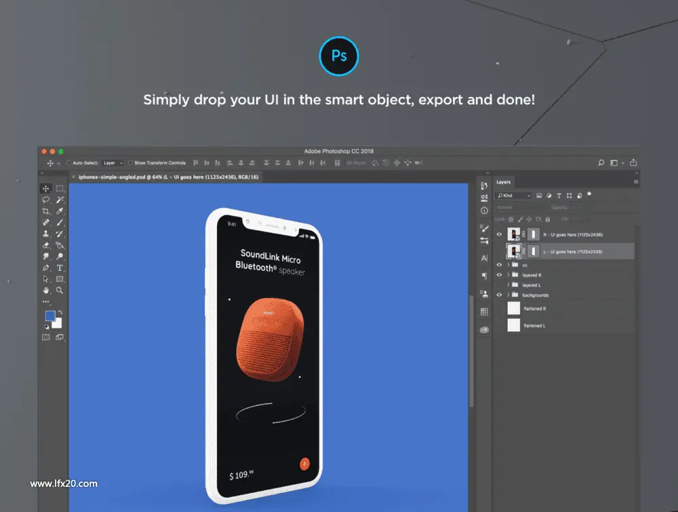The width and height of the screenshot is (678, 512).
Task: Click the 'flattened R' layer thumbnail
Action: click(x=514, y=309)
